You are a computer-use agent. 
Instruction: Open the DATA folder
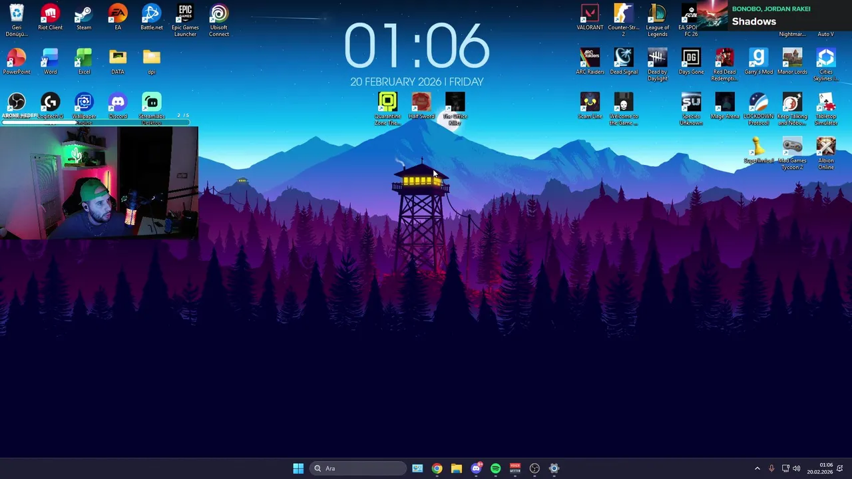[x=118, y=61]
